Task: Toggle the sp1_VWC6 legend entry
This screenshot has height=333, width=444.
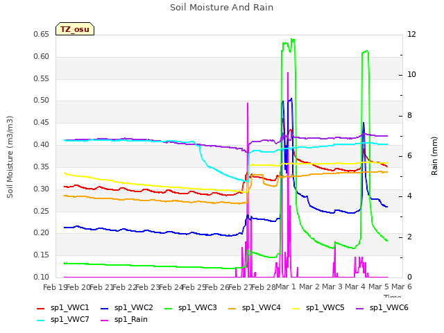Action: [382, 308]
